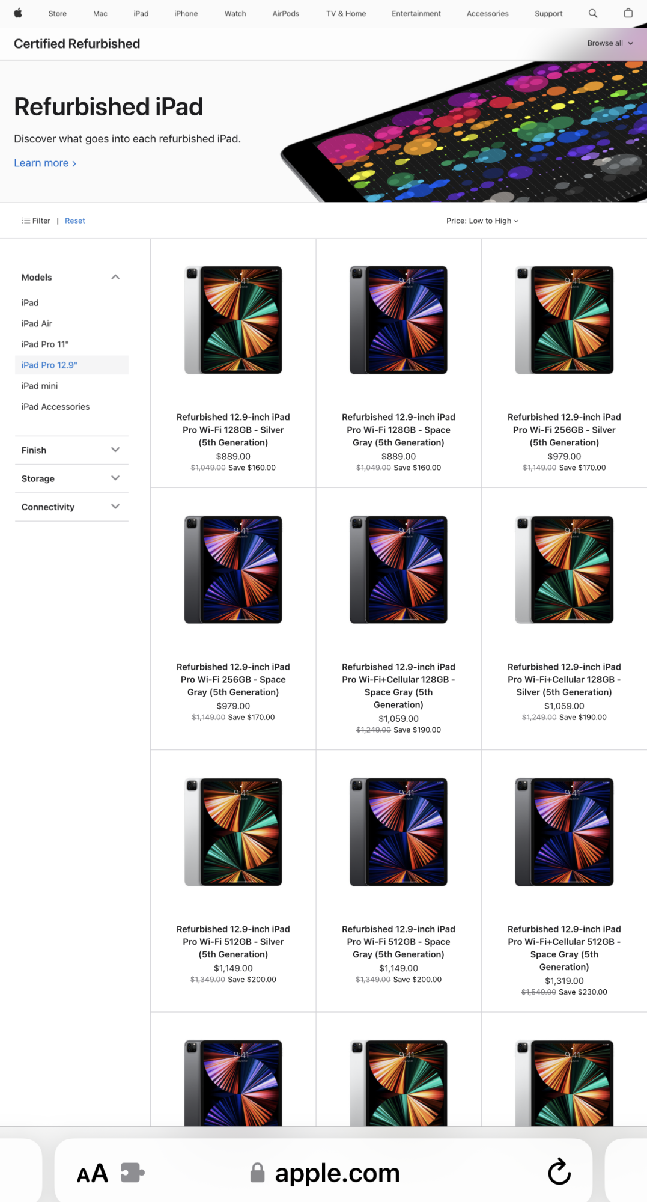Click the Wi-Fi+Cellular 512GB Space Gray title
The width and height of the screenshot is (647, 1202).
[x=564, y=948]
